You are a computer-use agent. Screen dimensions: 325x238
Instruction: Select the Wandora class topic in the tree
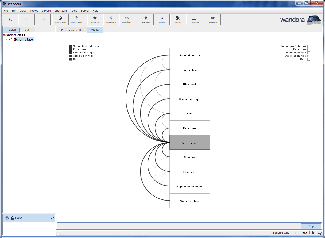click(x=14, y=35)
